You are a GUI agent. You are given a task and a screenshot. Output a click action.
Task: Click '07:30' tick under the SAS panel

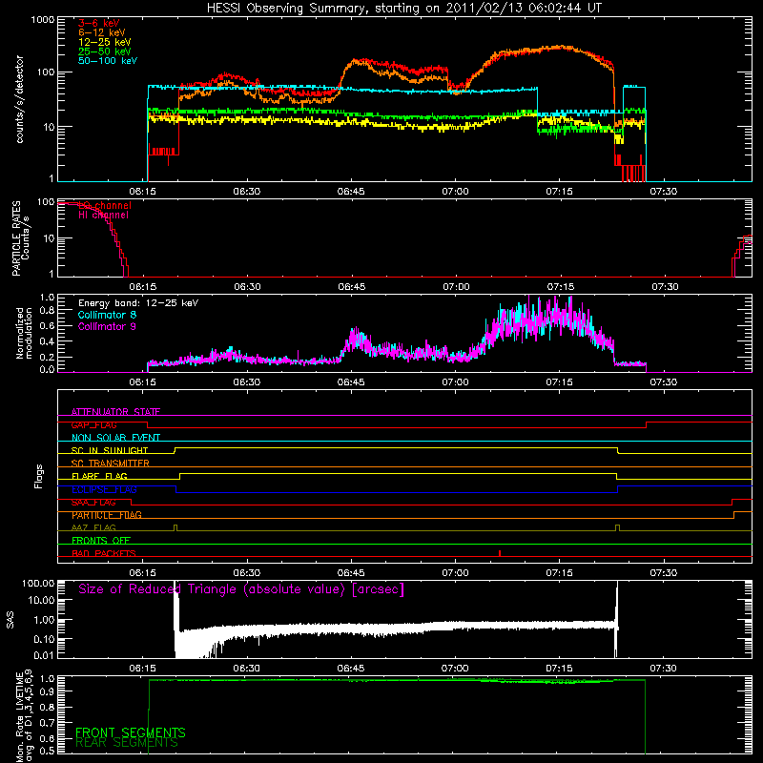coord(663,669)
